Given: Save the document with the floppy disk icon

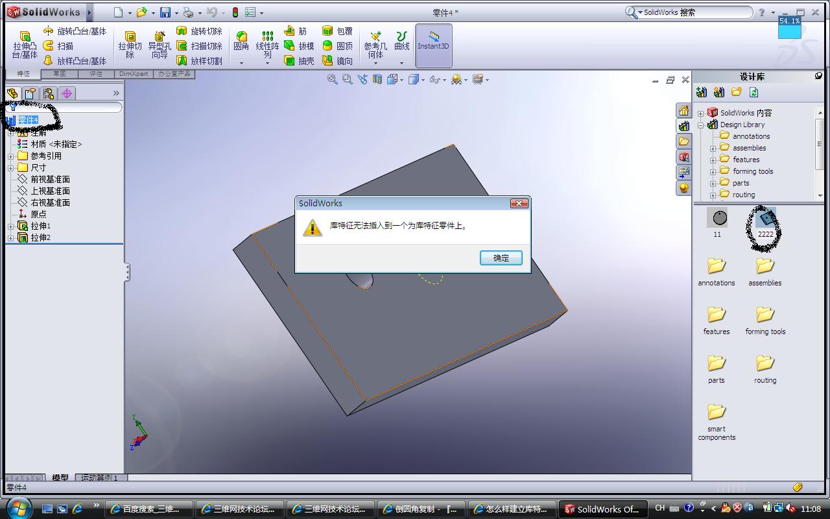Looking at the screenshot, I should point(165,12).
